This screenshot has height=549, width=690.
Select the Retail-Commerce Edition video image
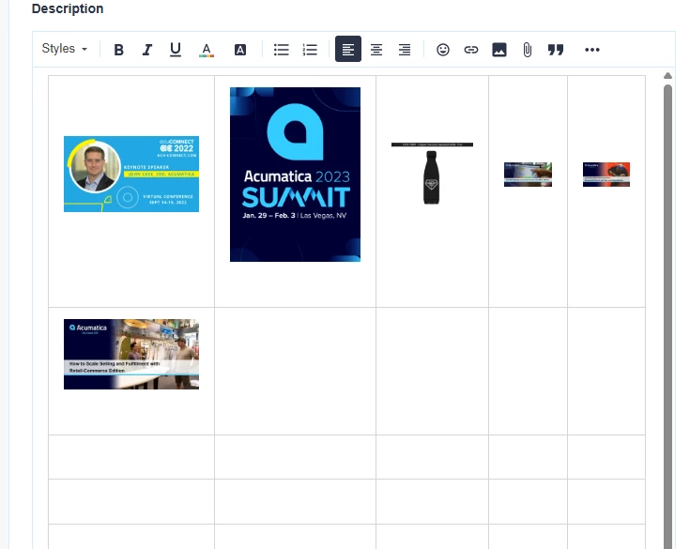[131, 354]
